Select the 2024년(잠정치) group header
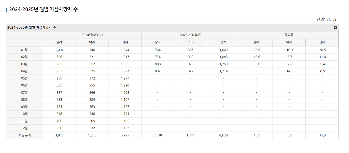This screenshot has height=153, width=349. (92, 35)
